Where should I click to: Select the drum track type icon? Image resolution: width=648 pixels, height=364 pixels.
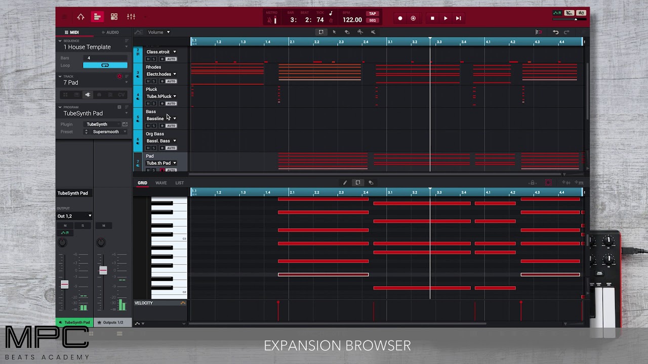[65, 95]
